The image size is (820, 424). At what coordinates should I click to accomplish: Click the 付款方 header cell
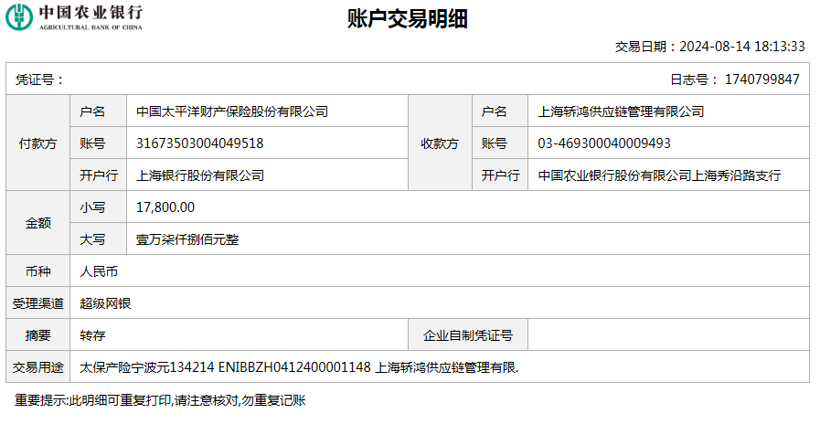pyautogui.click(x=37, y=143)
